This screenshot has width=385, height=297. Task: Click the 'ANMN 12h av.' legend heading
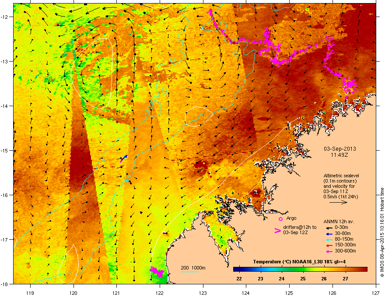[x=339, y=221]
